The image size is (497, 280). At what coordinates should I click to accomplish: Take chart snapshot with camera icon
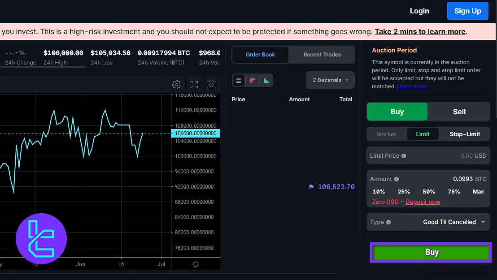(211, 85)
